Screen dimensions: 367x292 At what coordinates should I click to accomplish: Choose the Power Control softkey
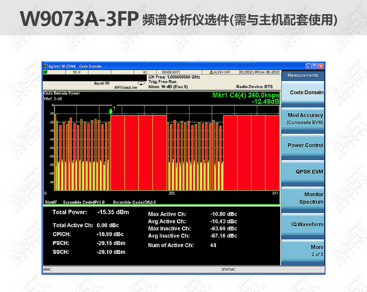coord(303,145)
